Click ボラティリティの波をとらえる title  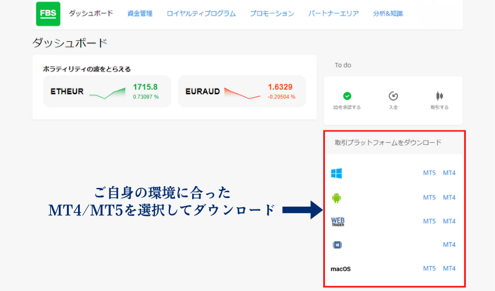pyautogui.click(x=87, y=69)
